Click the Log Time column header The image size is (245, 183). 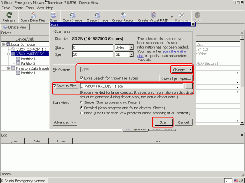tap(60, 141)
